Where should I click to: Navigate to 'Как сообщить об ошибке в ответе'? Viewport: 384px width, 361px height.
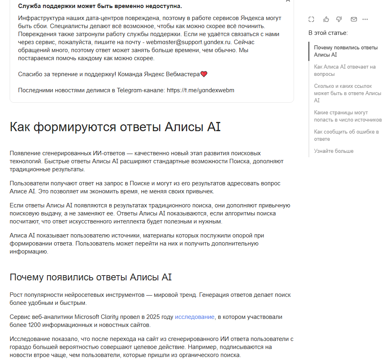pos(346,135)
